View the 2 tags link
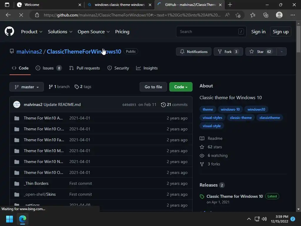The height and width of the screenshot is (226, 301). [x=83, y=87]
